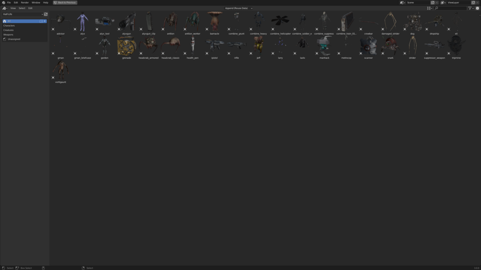Select the combine_train_01 asset

[347, 23]
